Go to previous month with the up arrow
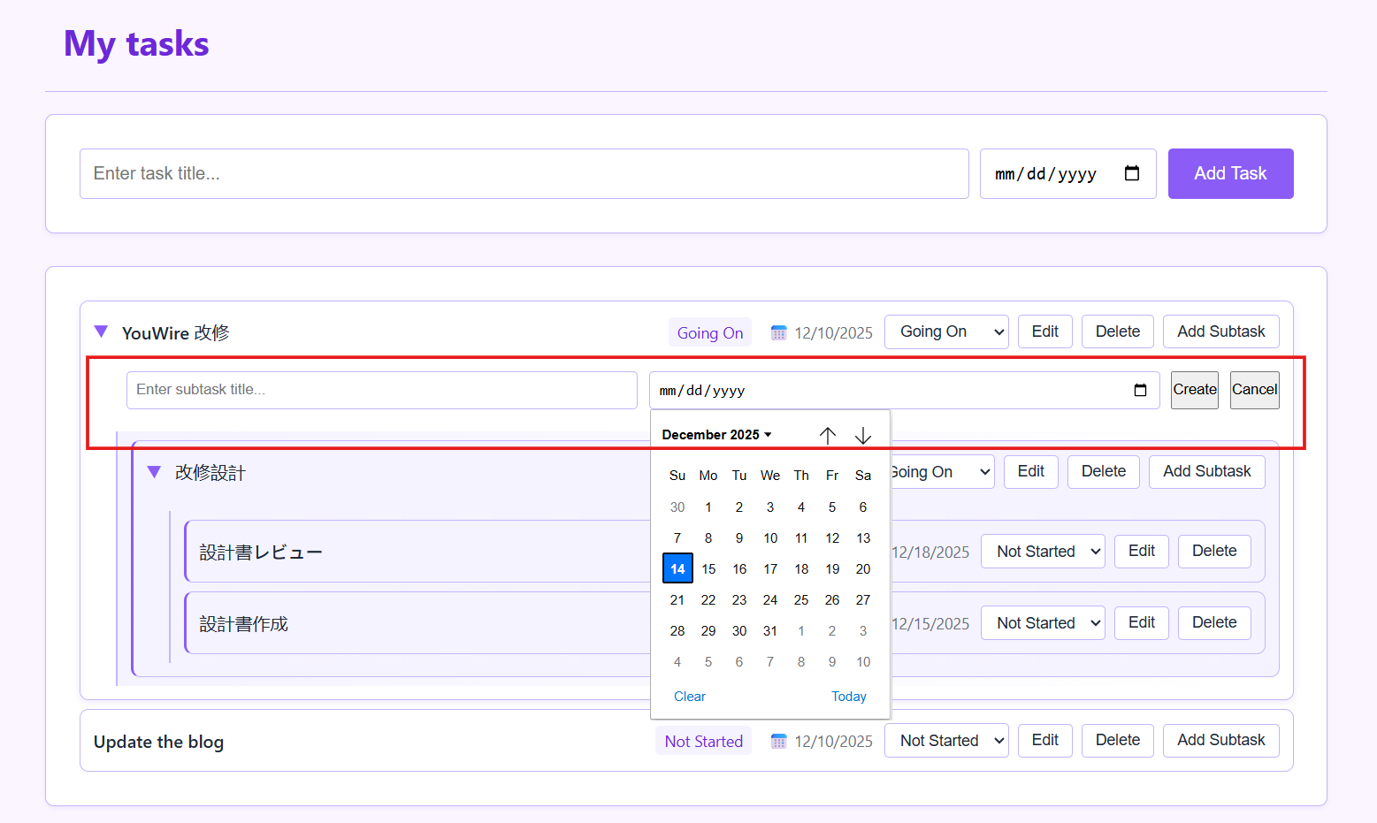The height and width of the screenshot is (823, 1377). pyautogui.click(x=827, y=435)
